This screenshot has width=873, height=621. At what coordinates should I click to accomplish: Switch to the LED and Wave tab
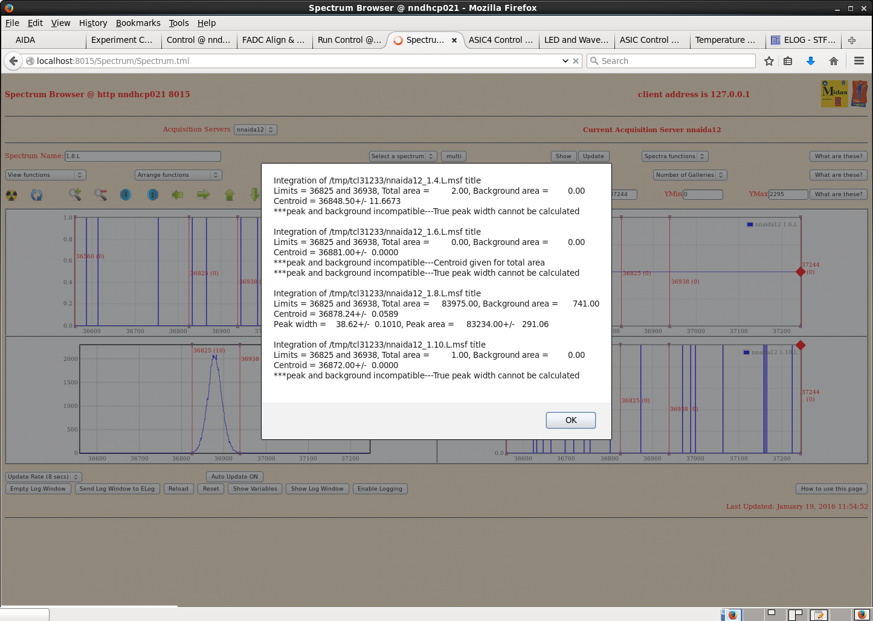pos(576,40)
